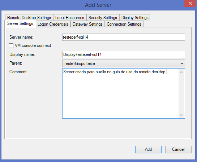
Task: Click the 'Server name:' label
Action: (x=21, y=37)
